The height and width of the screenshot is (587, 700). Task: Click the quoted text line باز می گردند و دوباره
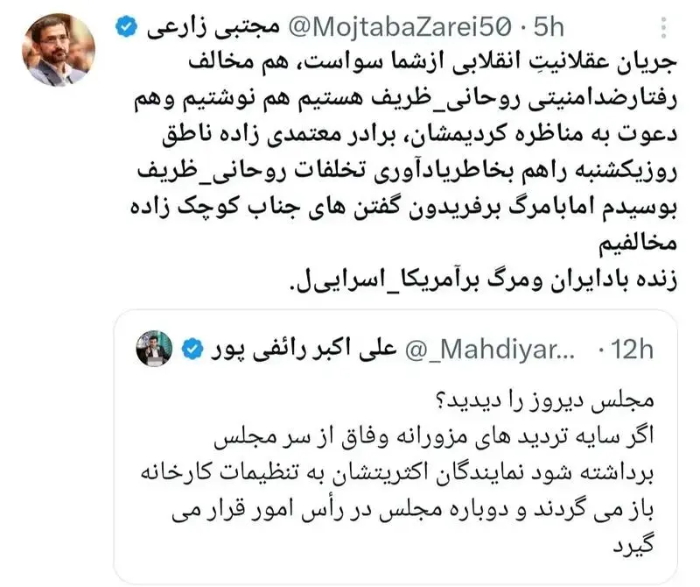412,510
